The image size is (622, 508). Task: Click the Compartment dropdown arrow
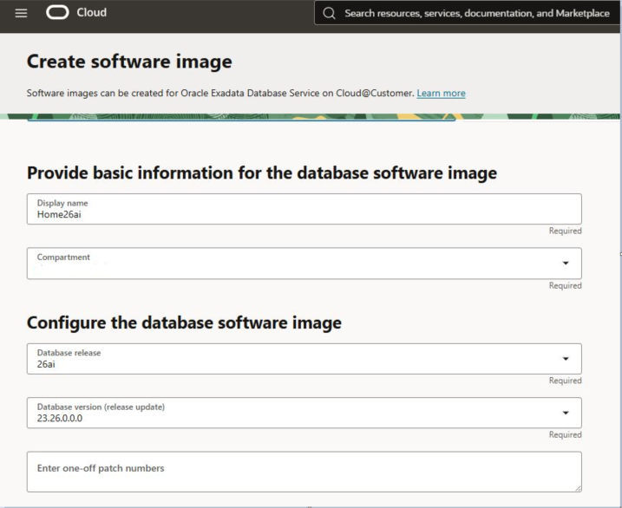566,264
